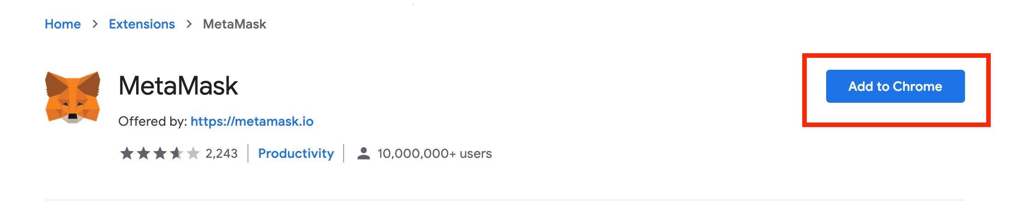Image resolution: width=1023 pixels, height=223 pixels.
Task: Open the https://metamask.io publisher link
Action: coord(252,121)
